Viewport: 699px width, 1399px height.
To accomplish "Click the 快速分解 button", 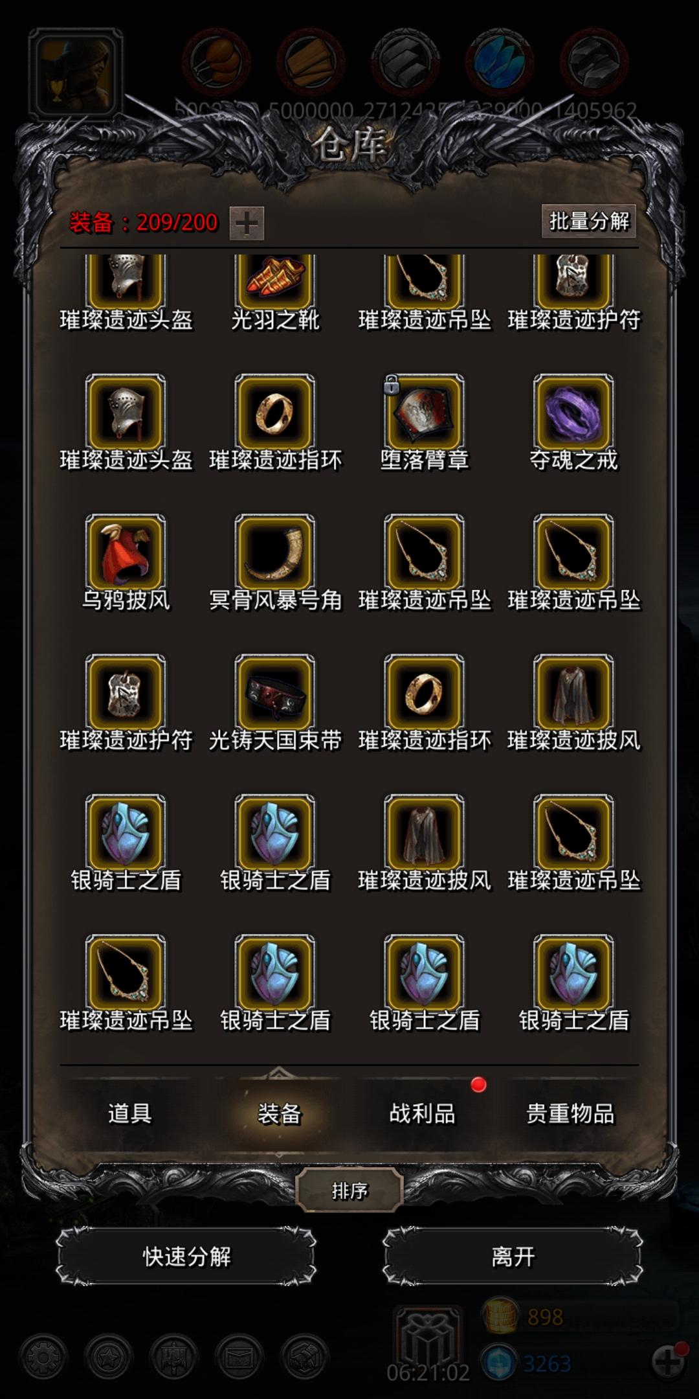I will click(186, 1257).
